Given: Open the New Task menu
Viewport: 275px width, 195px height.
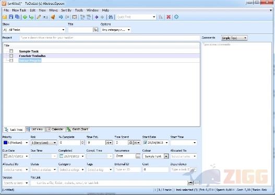Looking at the screenshot, I should point(19,10).
